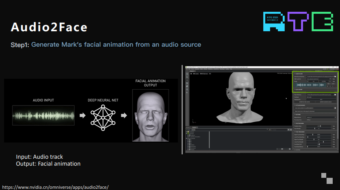Collapse the Post-Processing section
Screen dimensions: 340x190
(295, 132)
